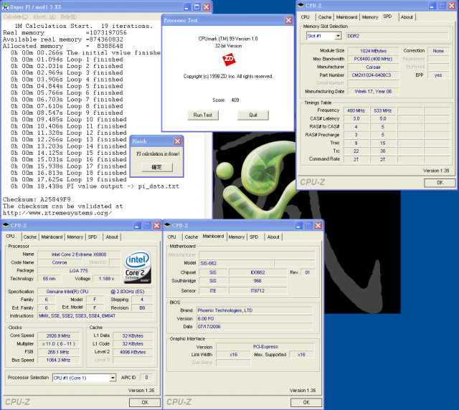459x410 pixels.
Task: Open Cache tab in CPU window
Action: [x=30, y=237]
